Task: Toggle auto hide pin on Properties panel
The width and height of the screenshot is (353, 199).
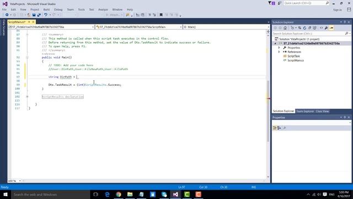Action: point(345,118)
